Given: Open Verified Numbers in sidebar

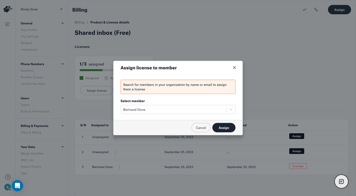Looking at the screenshot, I should point(33,84).
